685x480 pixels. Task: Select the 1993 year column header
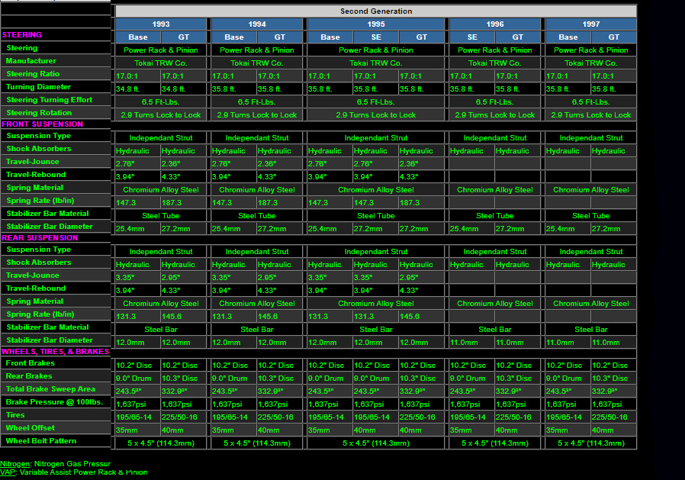click(x=161, y=24)
